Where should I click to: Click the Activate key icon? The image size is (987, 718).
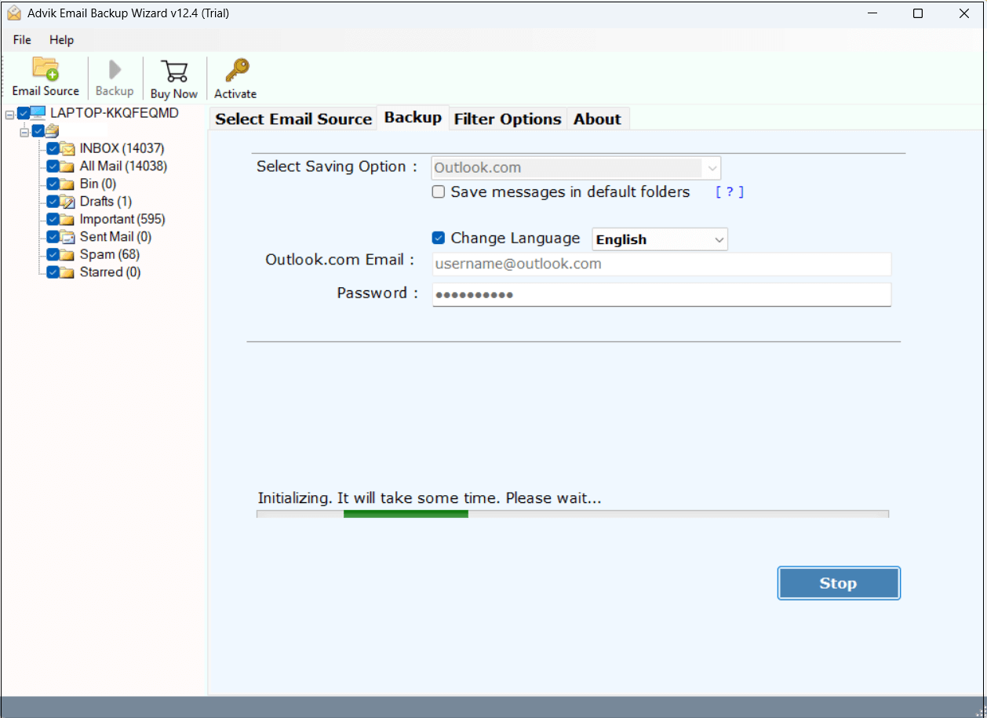pos(235,71)
